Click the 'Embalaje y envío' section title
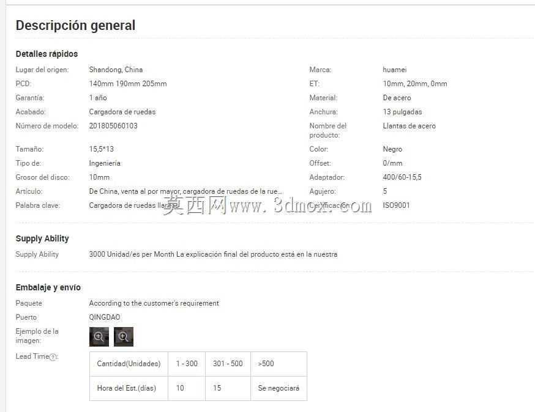Screen dimensions: 535x412 coord(48,287)
